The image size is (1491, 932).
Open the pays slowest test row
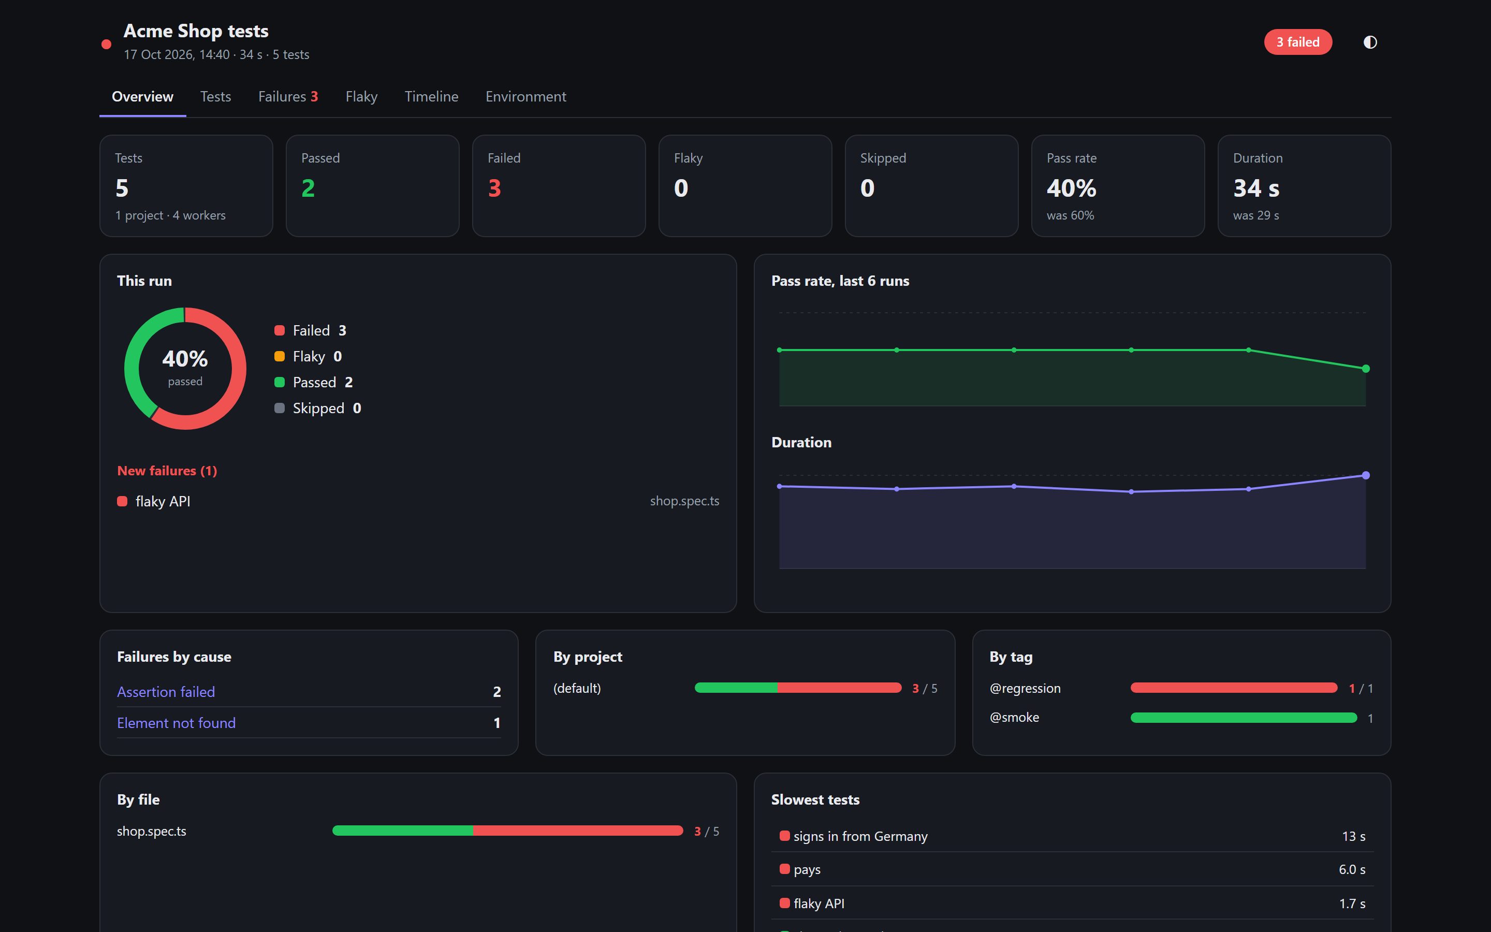1073,869
